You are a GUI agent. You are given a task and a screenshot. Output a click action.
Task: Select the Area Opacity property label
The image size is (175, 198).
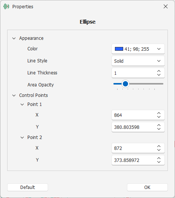[x=41, y=85]
